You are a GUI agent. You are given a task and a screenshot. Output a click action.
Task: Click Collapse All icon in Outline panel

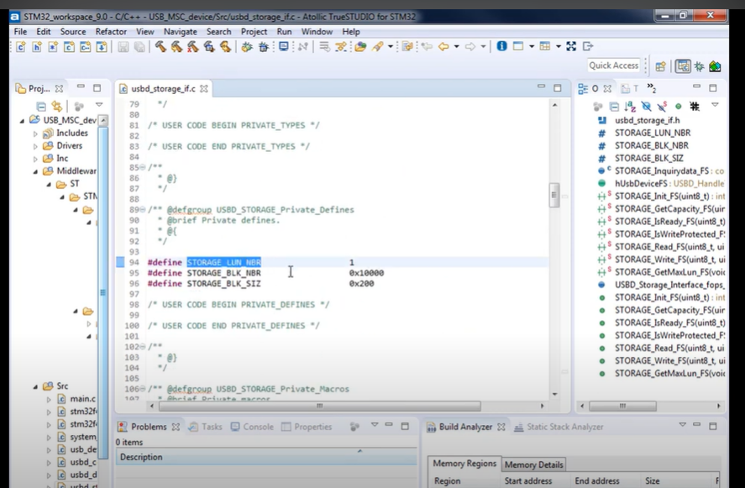click(614, 107)
